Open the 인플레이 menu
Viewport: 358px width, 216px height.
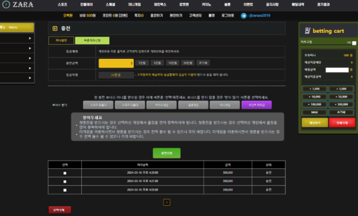pos(87,5)
